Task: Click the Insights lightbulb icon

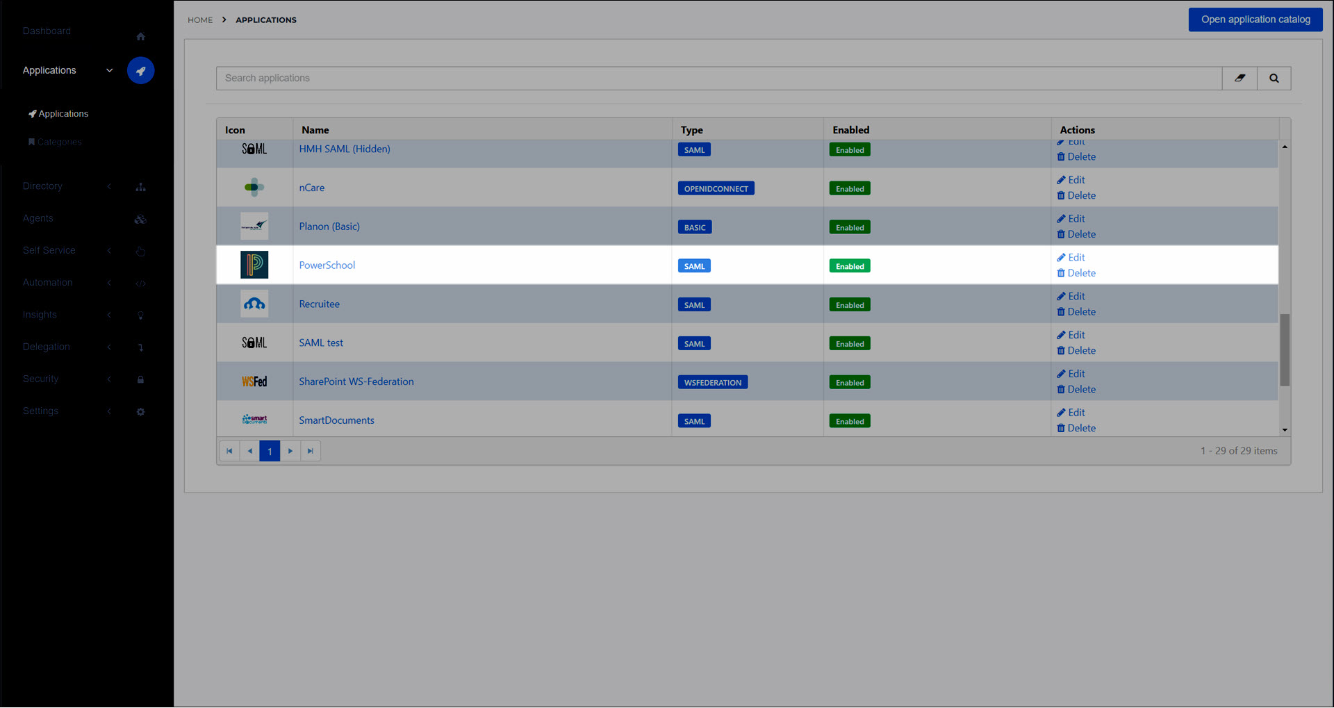Action: [140, 315]
